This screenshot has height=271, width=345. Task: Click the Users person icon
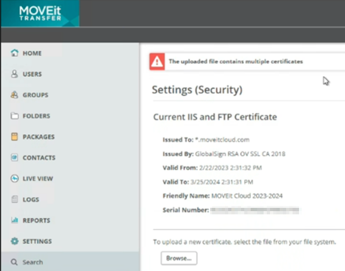pyautogui.click(x=15, y=74)
